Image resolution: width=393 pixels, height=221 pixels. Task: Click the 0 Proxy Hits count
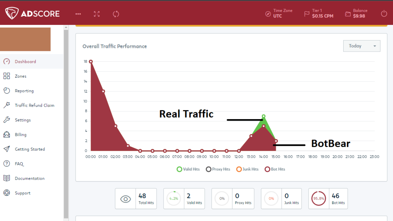click(237, 196)
